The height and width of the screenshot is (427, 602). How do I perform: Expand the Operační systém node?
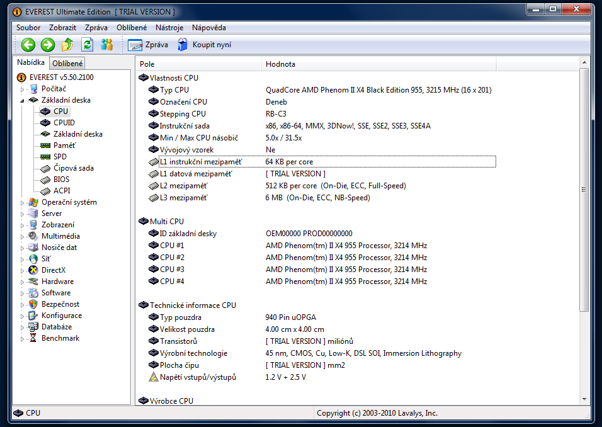pos(22,203)
